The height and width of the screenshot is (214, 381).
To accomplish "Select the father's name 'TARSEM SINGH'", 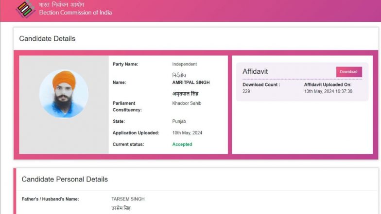I will 128,199.
